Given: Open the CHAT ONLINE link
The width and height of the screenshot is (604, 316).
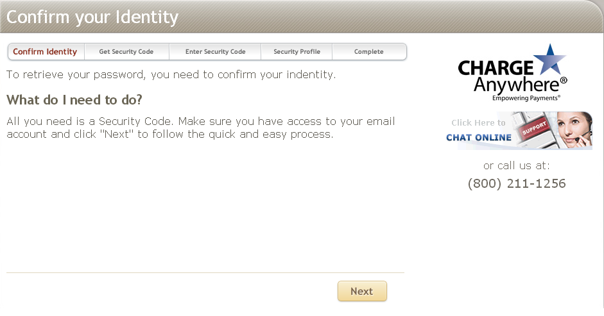Looking at the screenshot, I should coord(479,137).
